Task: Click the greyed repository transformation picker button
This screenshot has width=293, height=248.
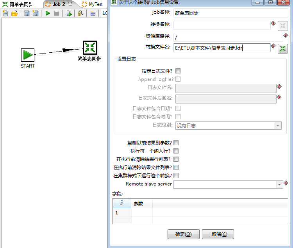Action: coord(283,26)
